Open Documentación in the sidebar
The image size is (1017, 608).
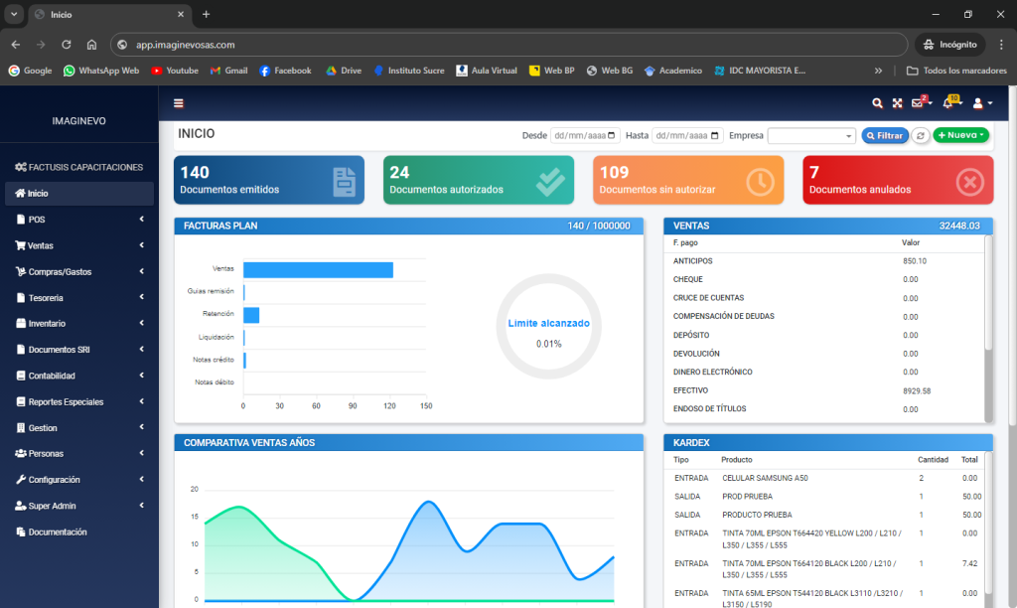[58, 532]
